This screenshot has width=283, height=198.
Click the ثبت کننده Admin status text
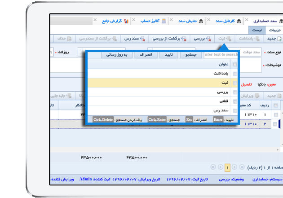pyautogui.click(x=95, y=179)
